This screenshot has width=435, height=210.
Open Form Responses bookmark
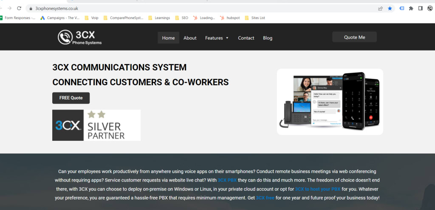[x=18, y=18]
